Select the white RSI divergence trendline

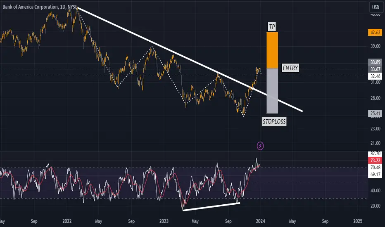tap(211, 207)
